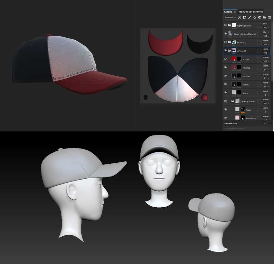Open Wear layer opacity 1 dropdown
The width and height of the screenshot is (274, 264).
tap(267, 112)
